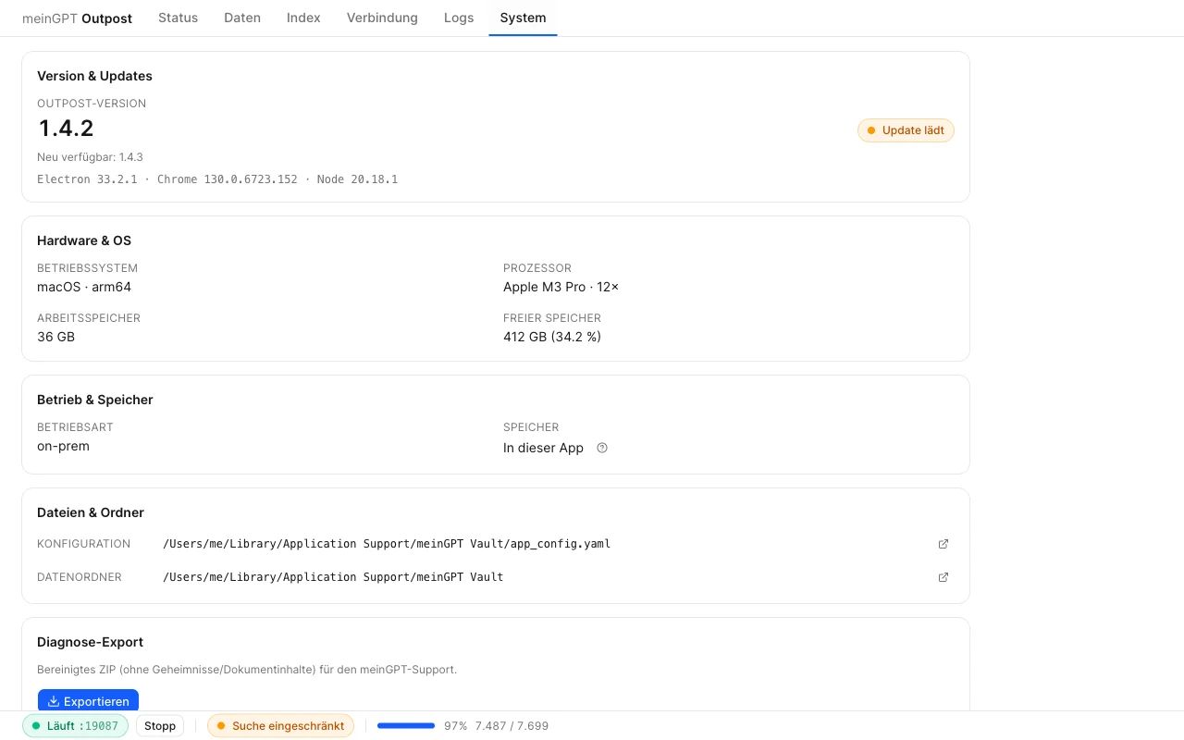Open the Datenordner folder link icon

(943, 577)
